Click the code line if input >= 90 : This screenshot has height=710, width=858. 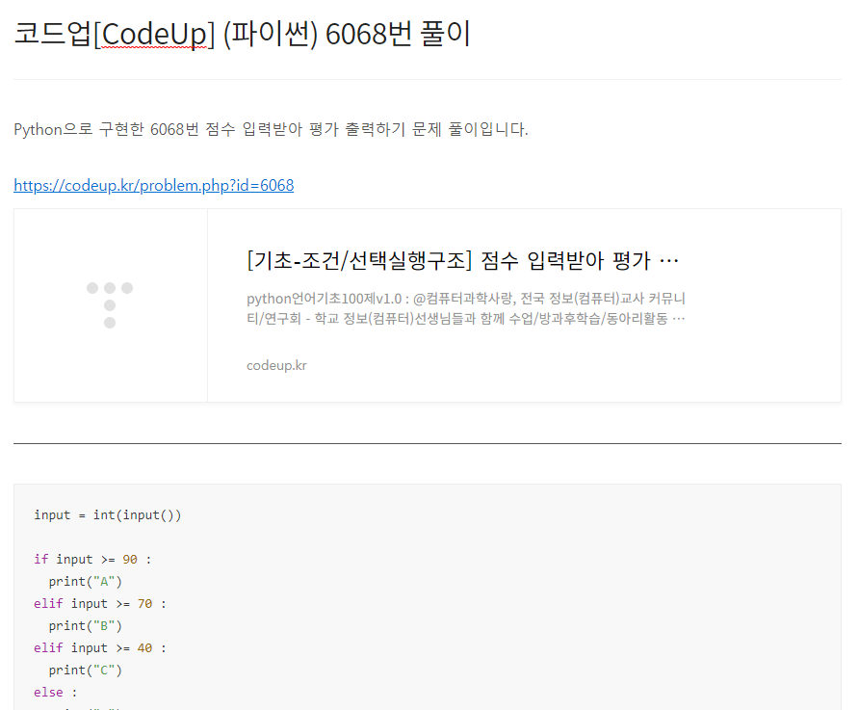point(92,560)
